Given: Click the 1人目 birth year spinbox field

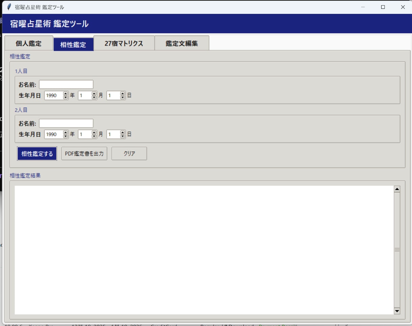Looking at the screenshot, I should click(x=54, y=96).
